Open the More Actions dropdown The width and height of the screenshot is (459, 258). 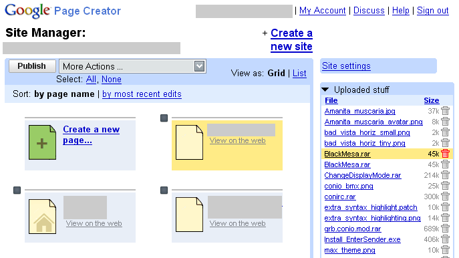click(132, 66)
